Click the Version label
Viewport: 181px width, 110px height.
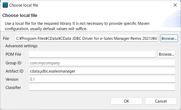coord(12,79)
